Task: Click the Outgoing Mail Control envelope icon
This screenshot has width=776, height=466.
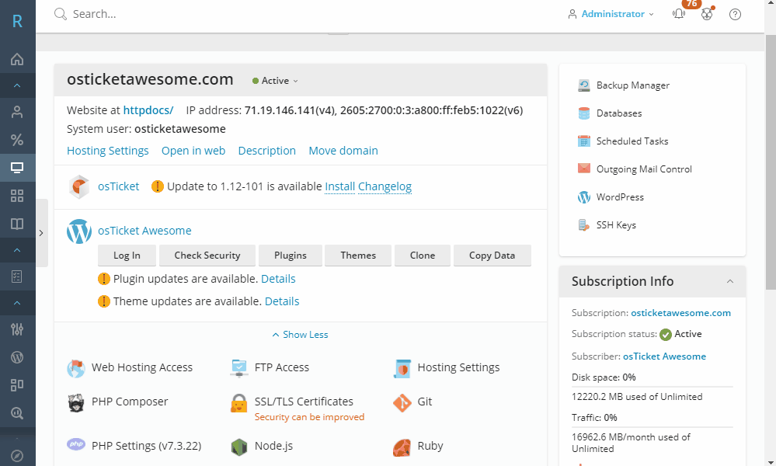Action: pyautogui.click(x=584, y=169)
